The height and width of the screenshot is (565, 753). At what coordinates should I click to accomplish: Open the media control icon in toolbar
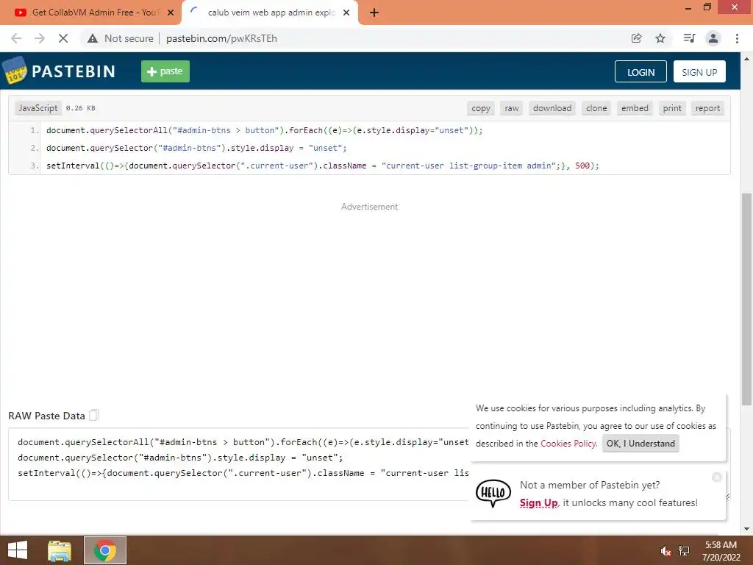tap(689, 38)
